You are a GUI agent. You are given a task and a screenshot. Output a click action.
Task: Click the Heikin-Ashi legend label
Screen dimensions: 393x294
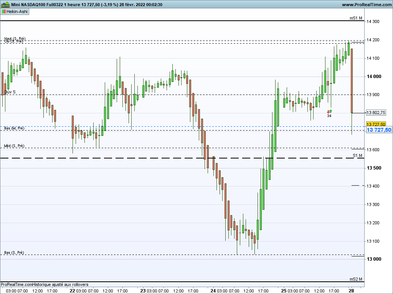(x=17, y=11)
